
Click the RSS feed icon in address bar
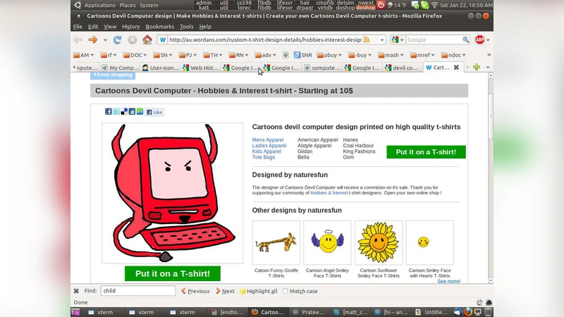pos(366,40)
